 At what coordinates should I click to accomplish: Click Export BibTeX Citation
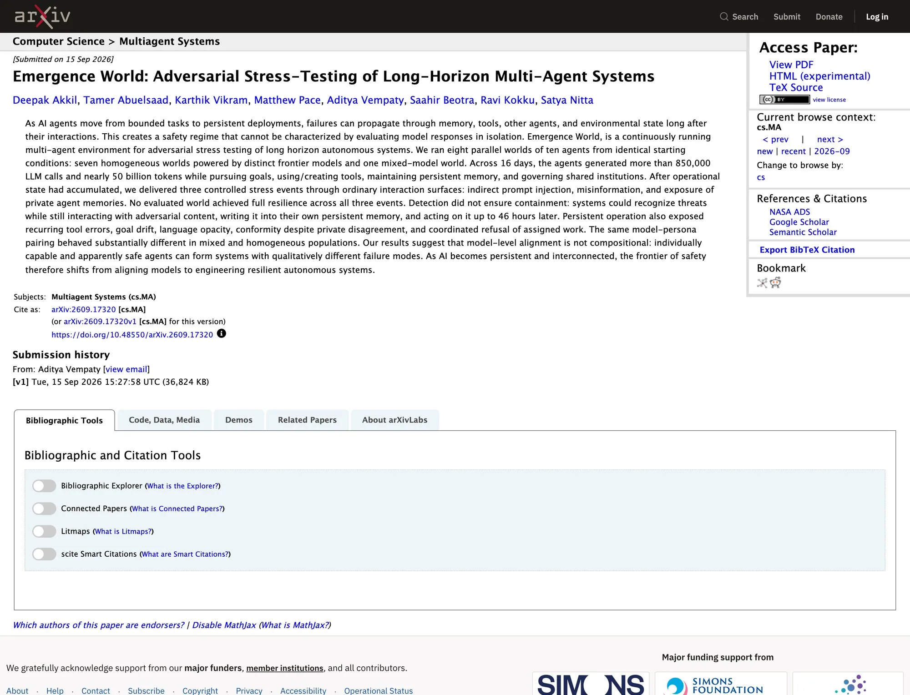tap(807, 250)
